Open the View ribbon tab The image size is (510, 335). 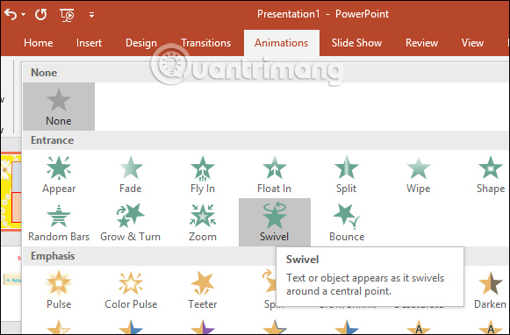(472, 43)
